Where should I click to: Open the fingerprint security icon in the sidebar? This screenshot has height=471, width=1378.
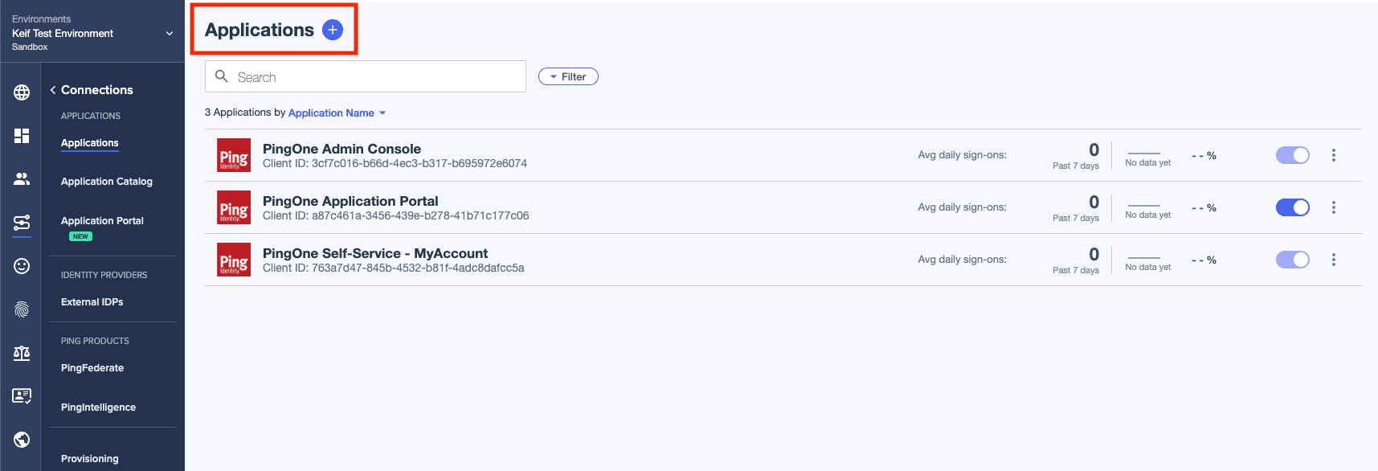coord(22,309)
